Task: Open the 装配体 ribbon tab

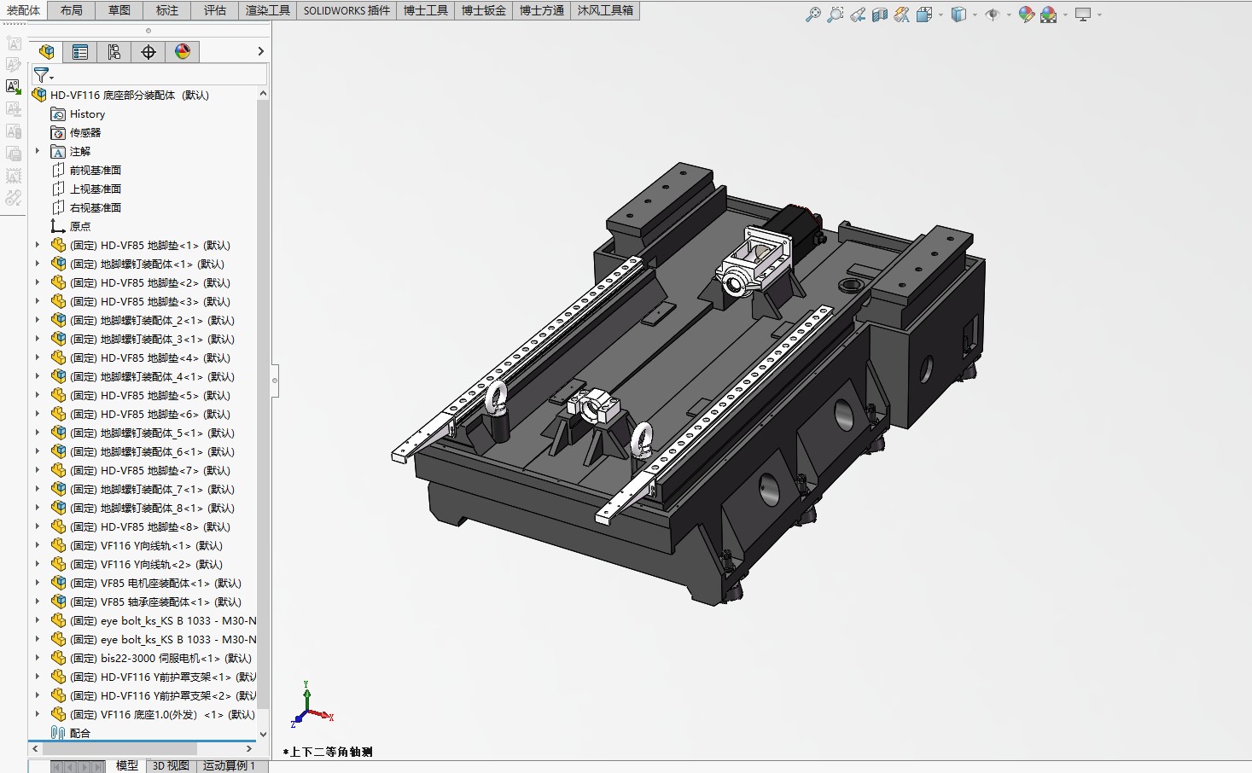Action: coord(23,10)
